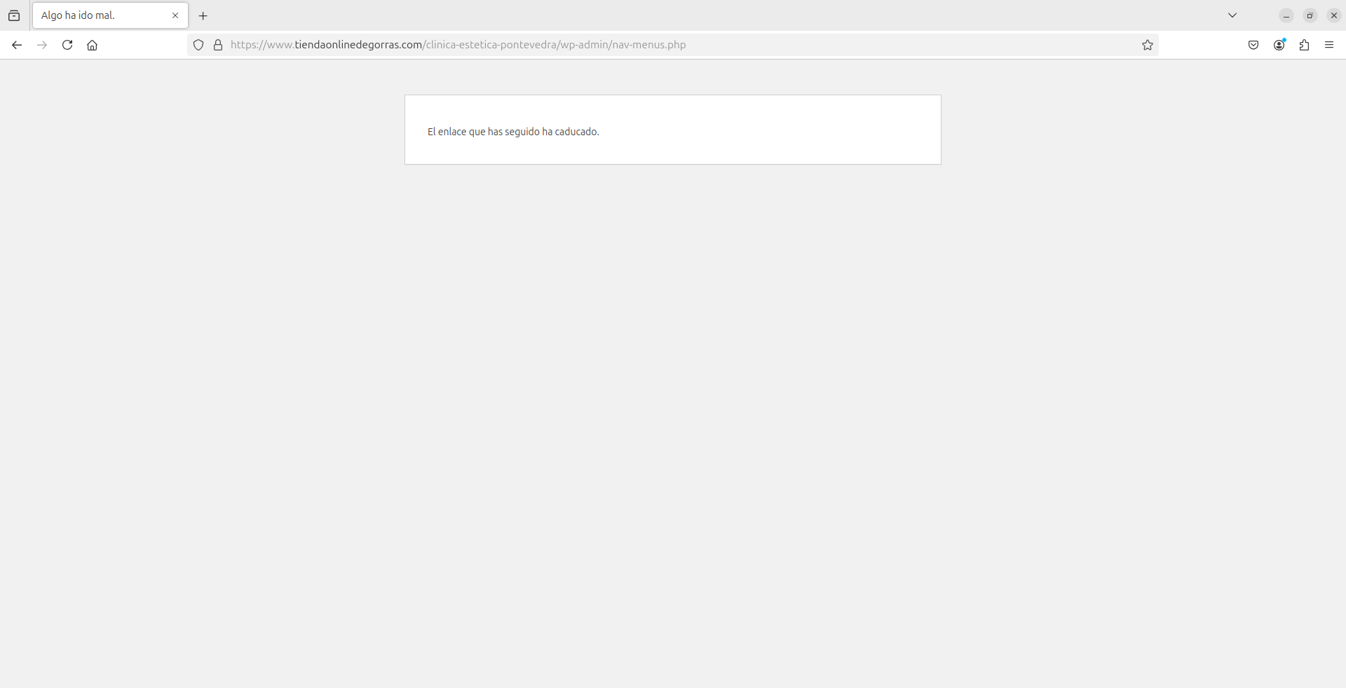Restore the browser window size

1310,15
